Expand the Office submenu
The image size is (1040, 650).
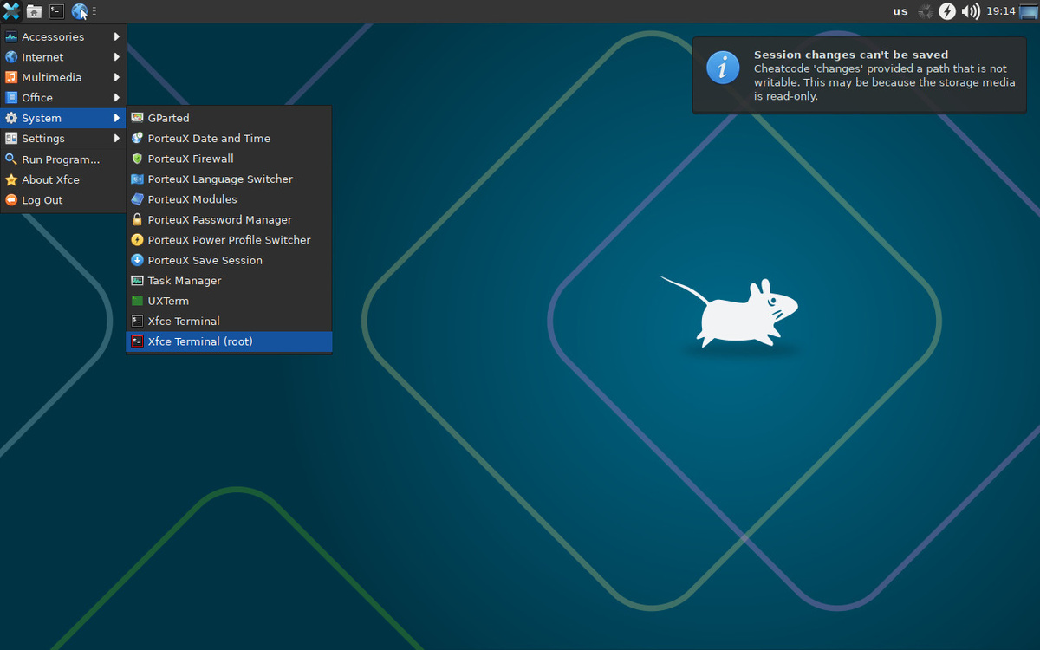point(63,98)
